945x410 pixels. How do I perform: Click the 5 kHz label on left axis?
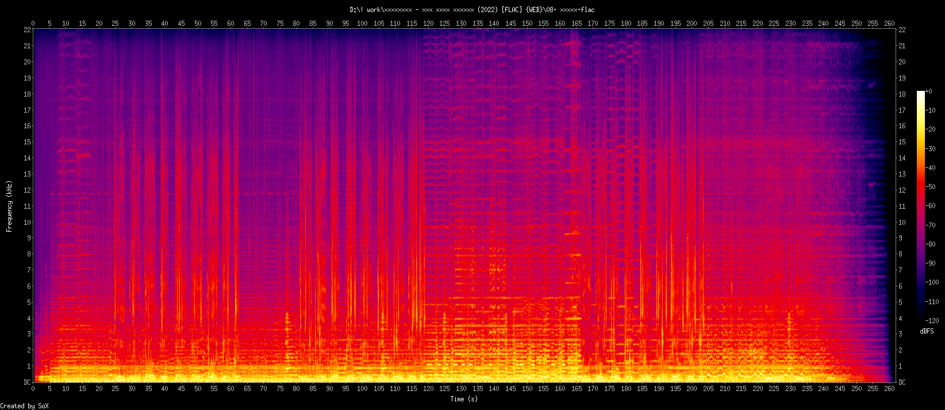tap(29, 302)
